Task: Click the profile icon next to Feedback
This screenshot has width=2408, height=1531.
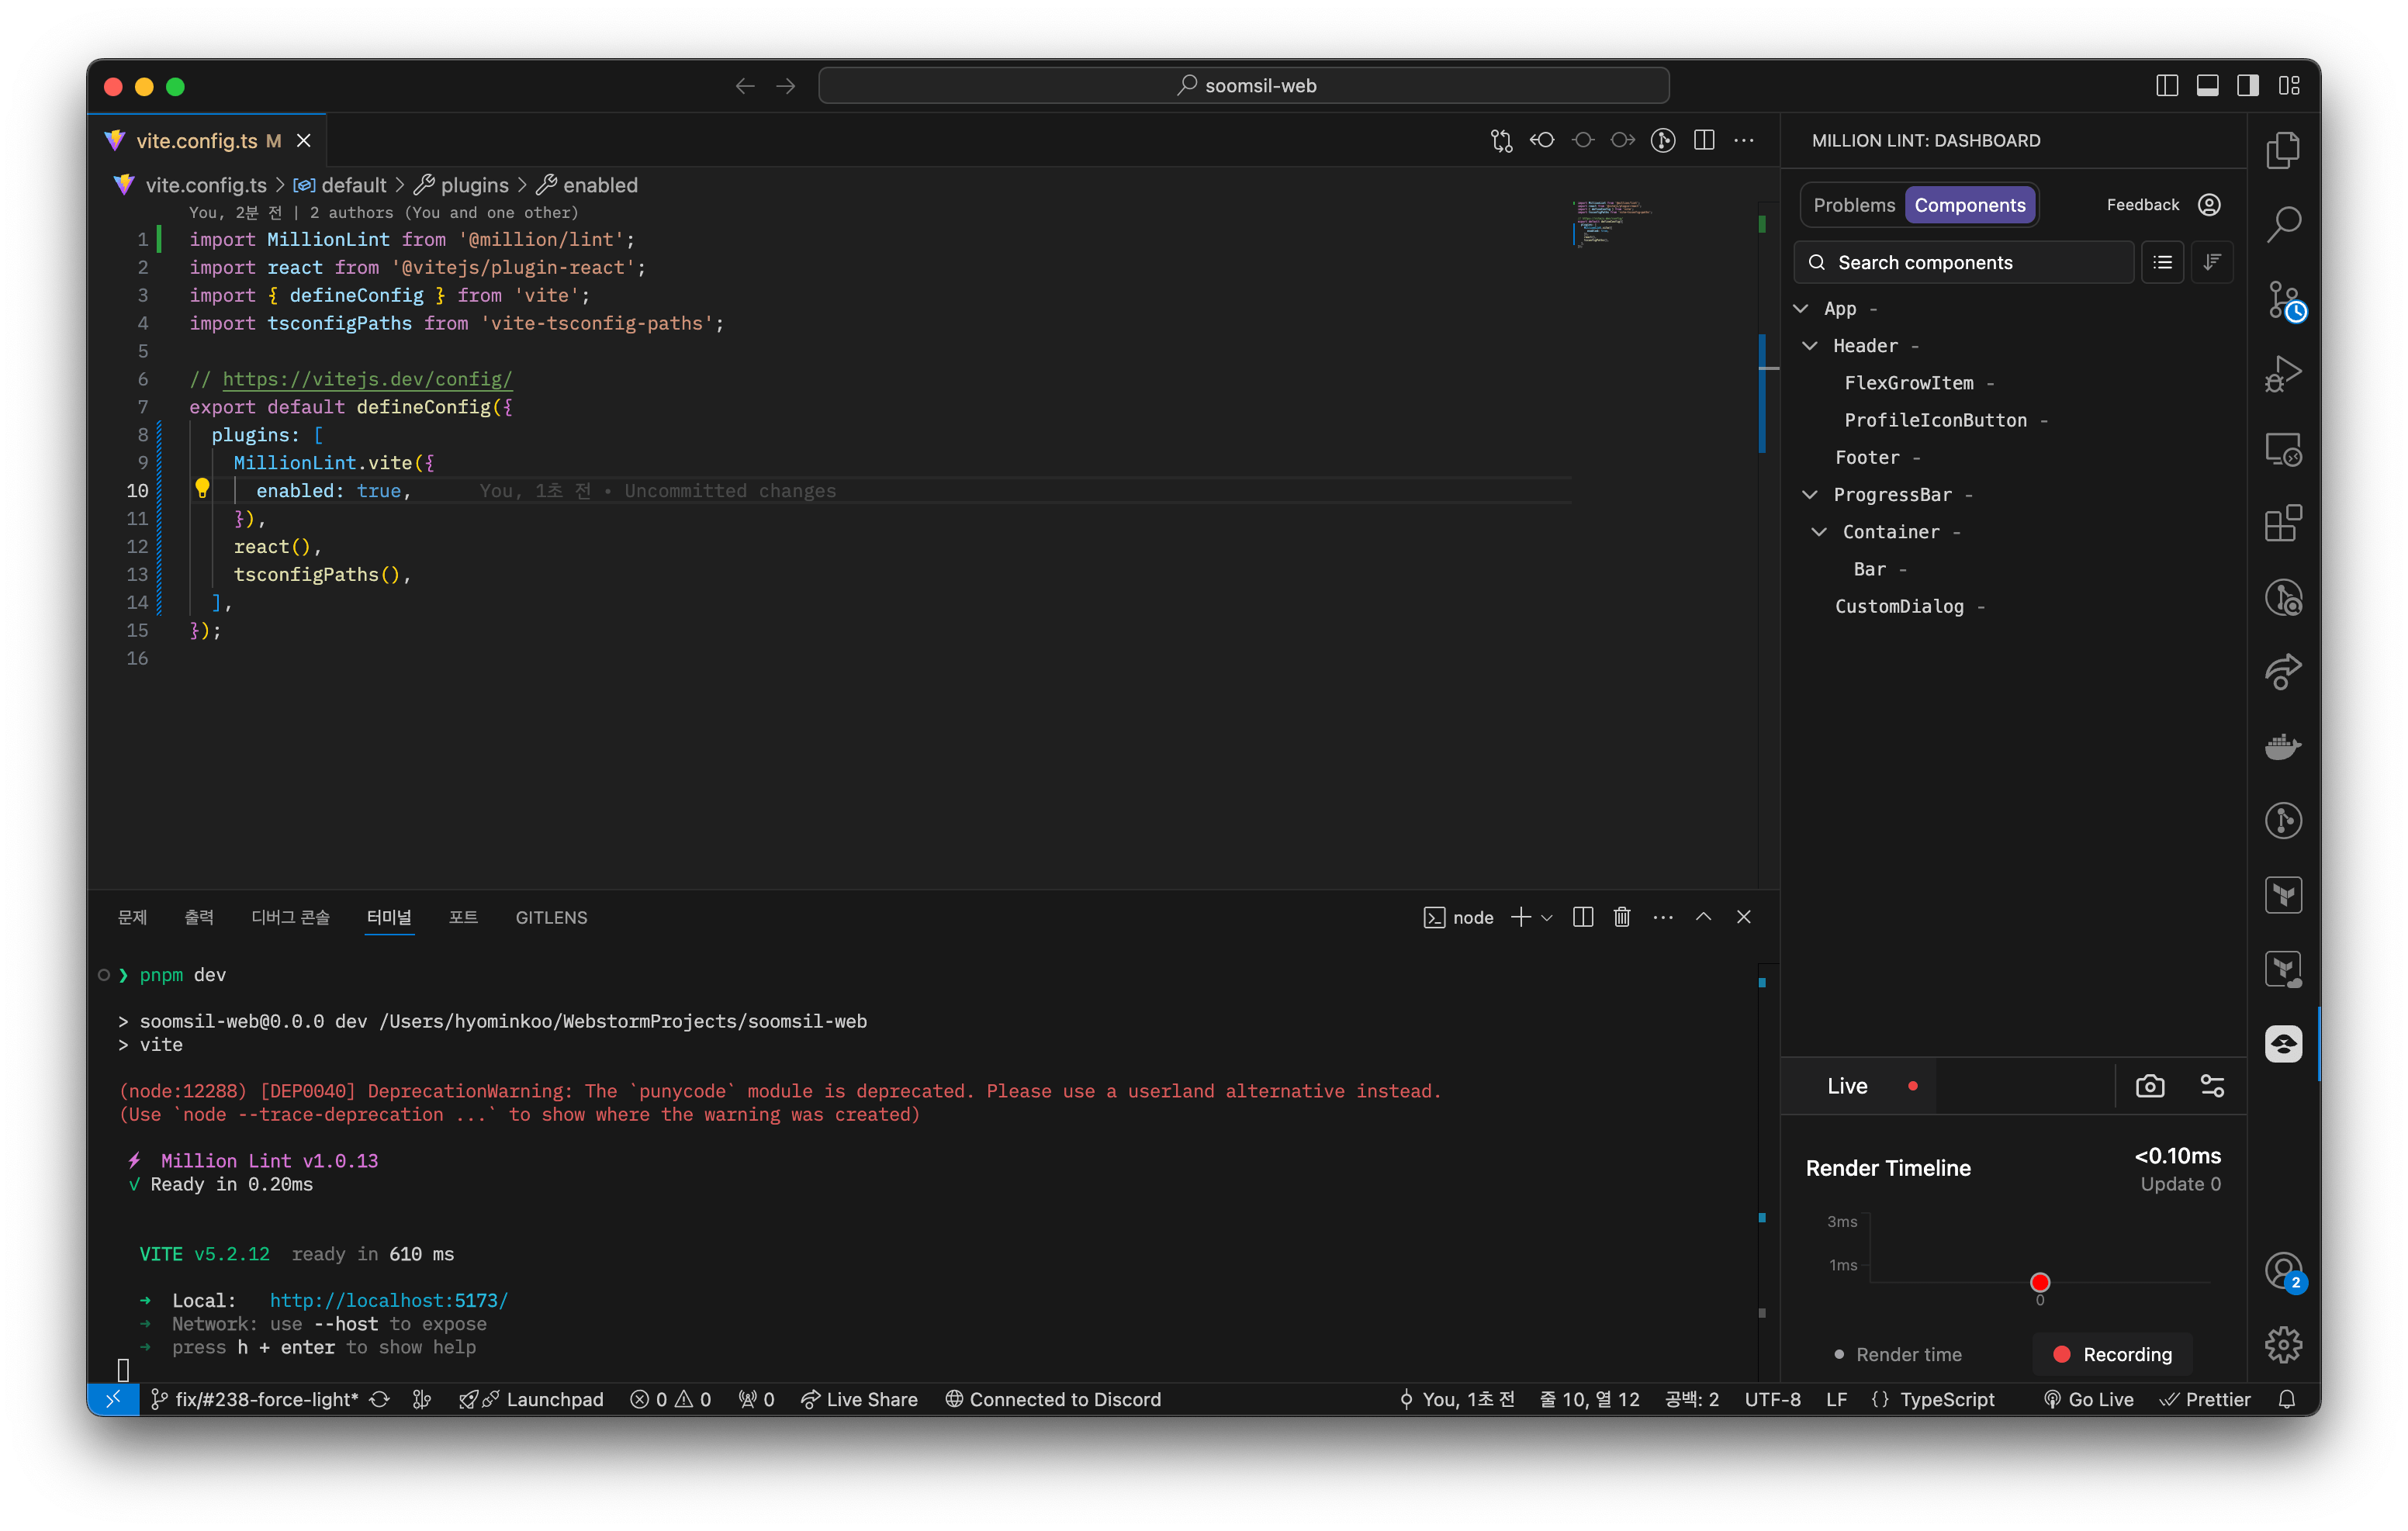Action: 2209,205
